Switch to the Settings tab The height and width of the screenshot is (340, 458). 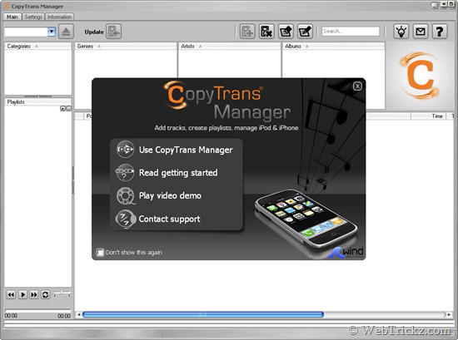tap(33, 17)
